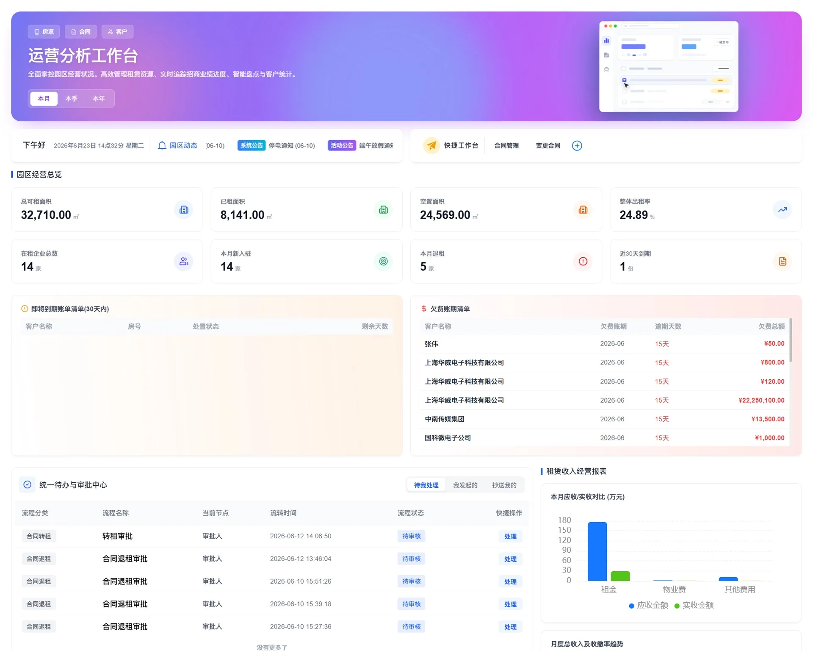Click the 欠费账期清单 dollar icon

tap(424, 309)
